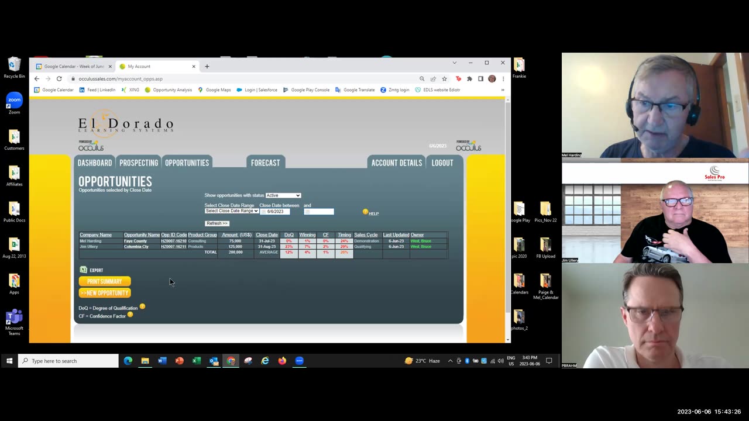Image resolution: width=749 pixels, height=421 pixels.
Task: Open Microsoft Edge from the taskbar
Action: [128, 361]
